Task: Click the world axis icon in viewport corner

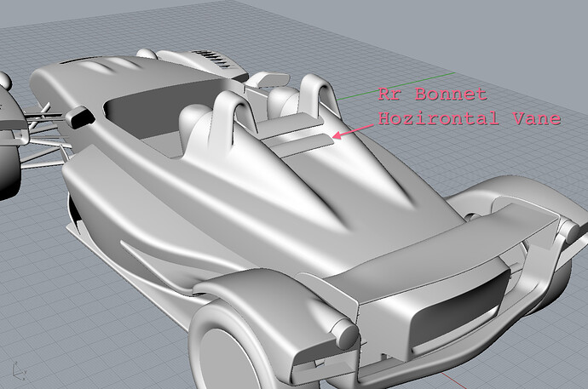Action: point(19,371)
